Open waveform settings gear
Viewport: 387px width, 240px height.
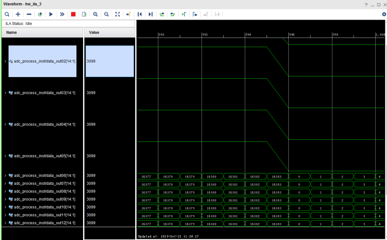[x=384, y=14]
